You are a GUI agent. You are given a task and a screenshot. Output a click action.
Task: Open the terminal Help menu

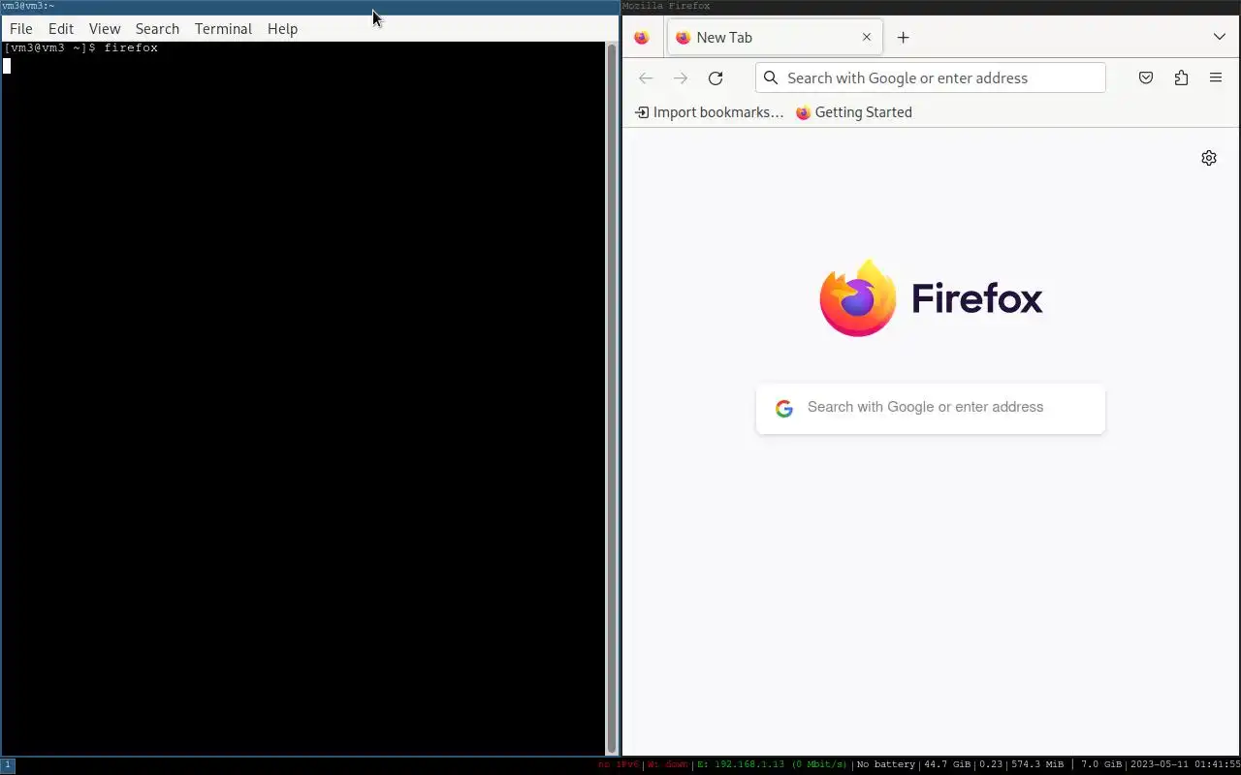282,29
